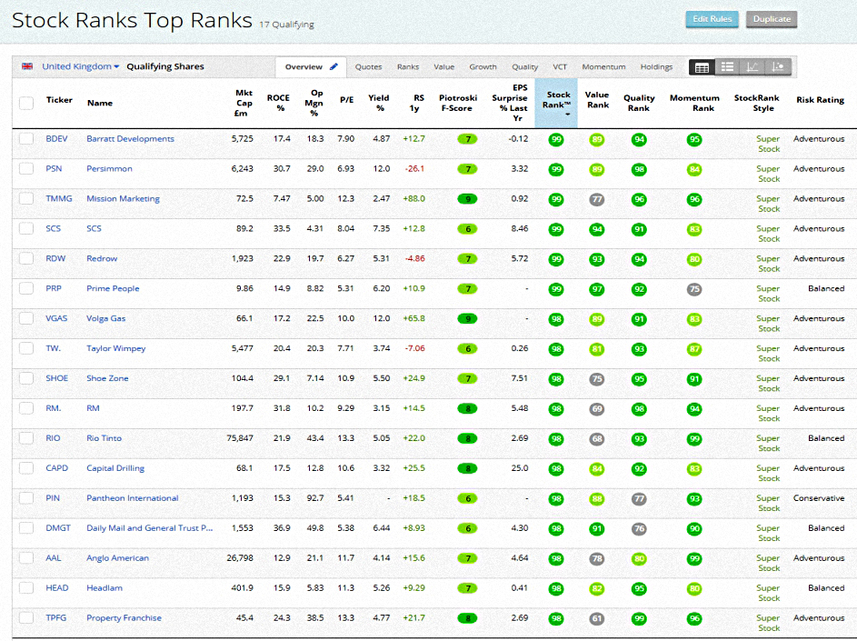
Task: Click Capital Drilling Piotroski F-Score 8 pill
Action: 467,469
